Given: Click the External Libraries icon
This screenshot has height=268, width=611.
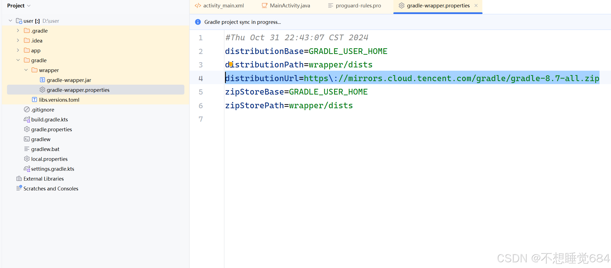Looking at the screenshot, I should coord(19,179).
